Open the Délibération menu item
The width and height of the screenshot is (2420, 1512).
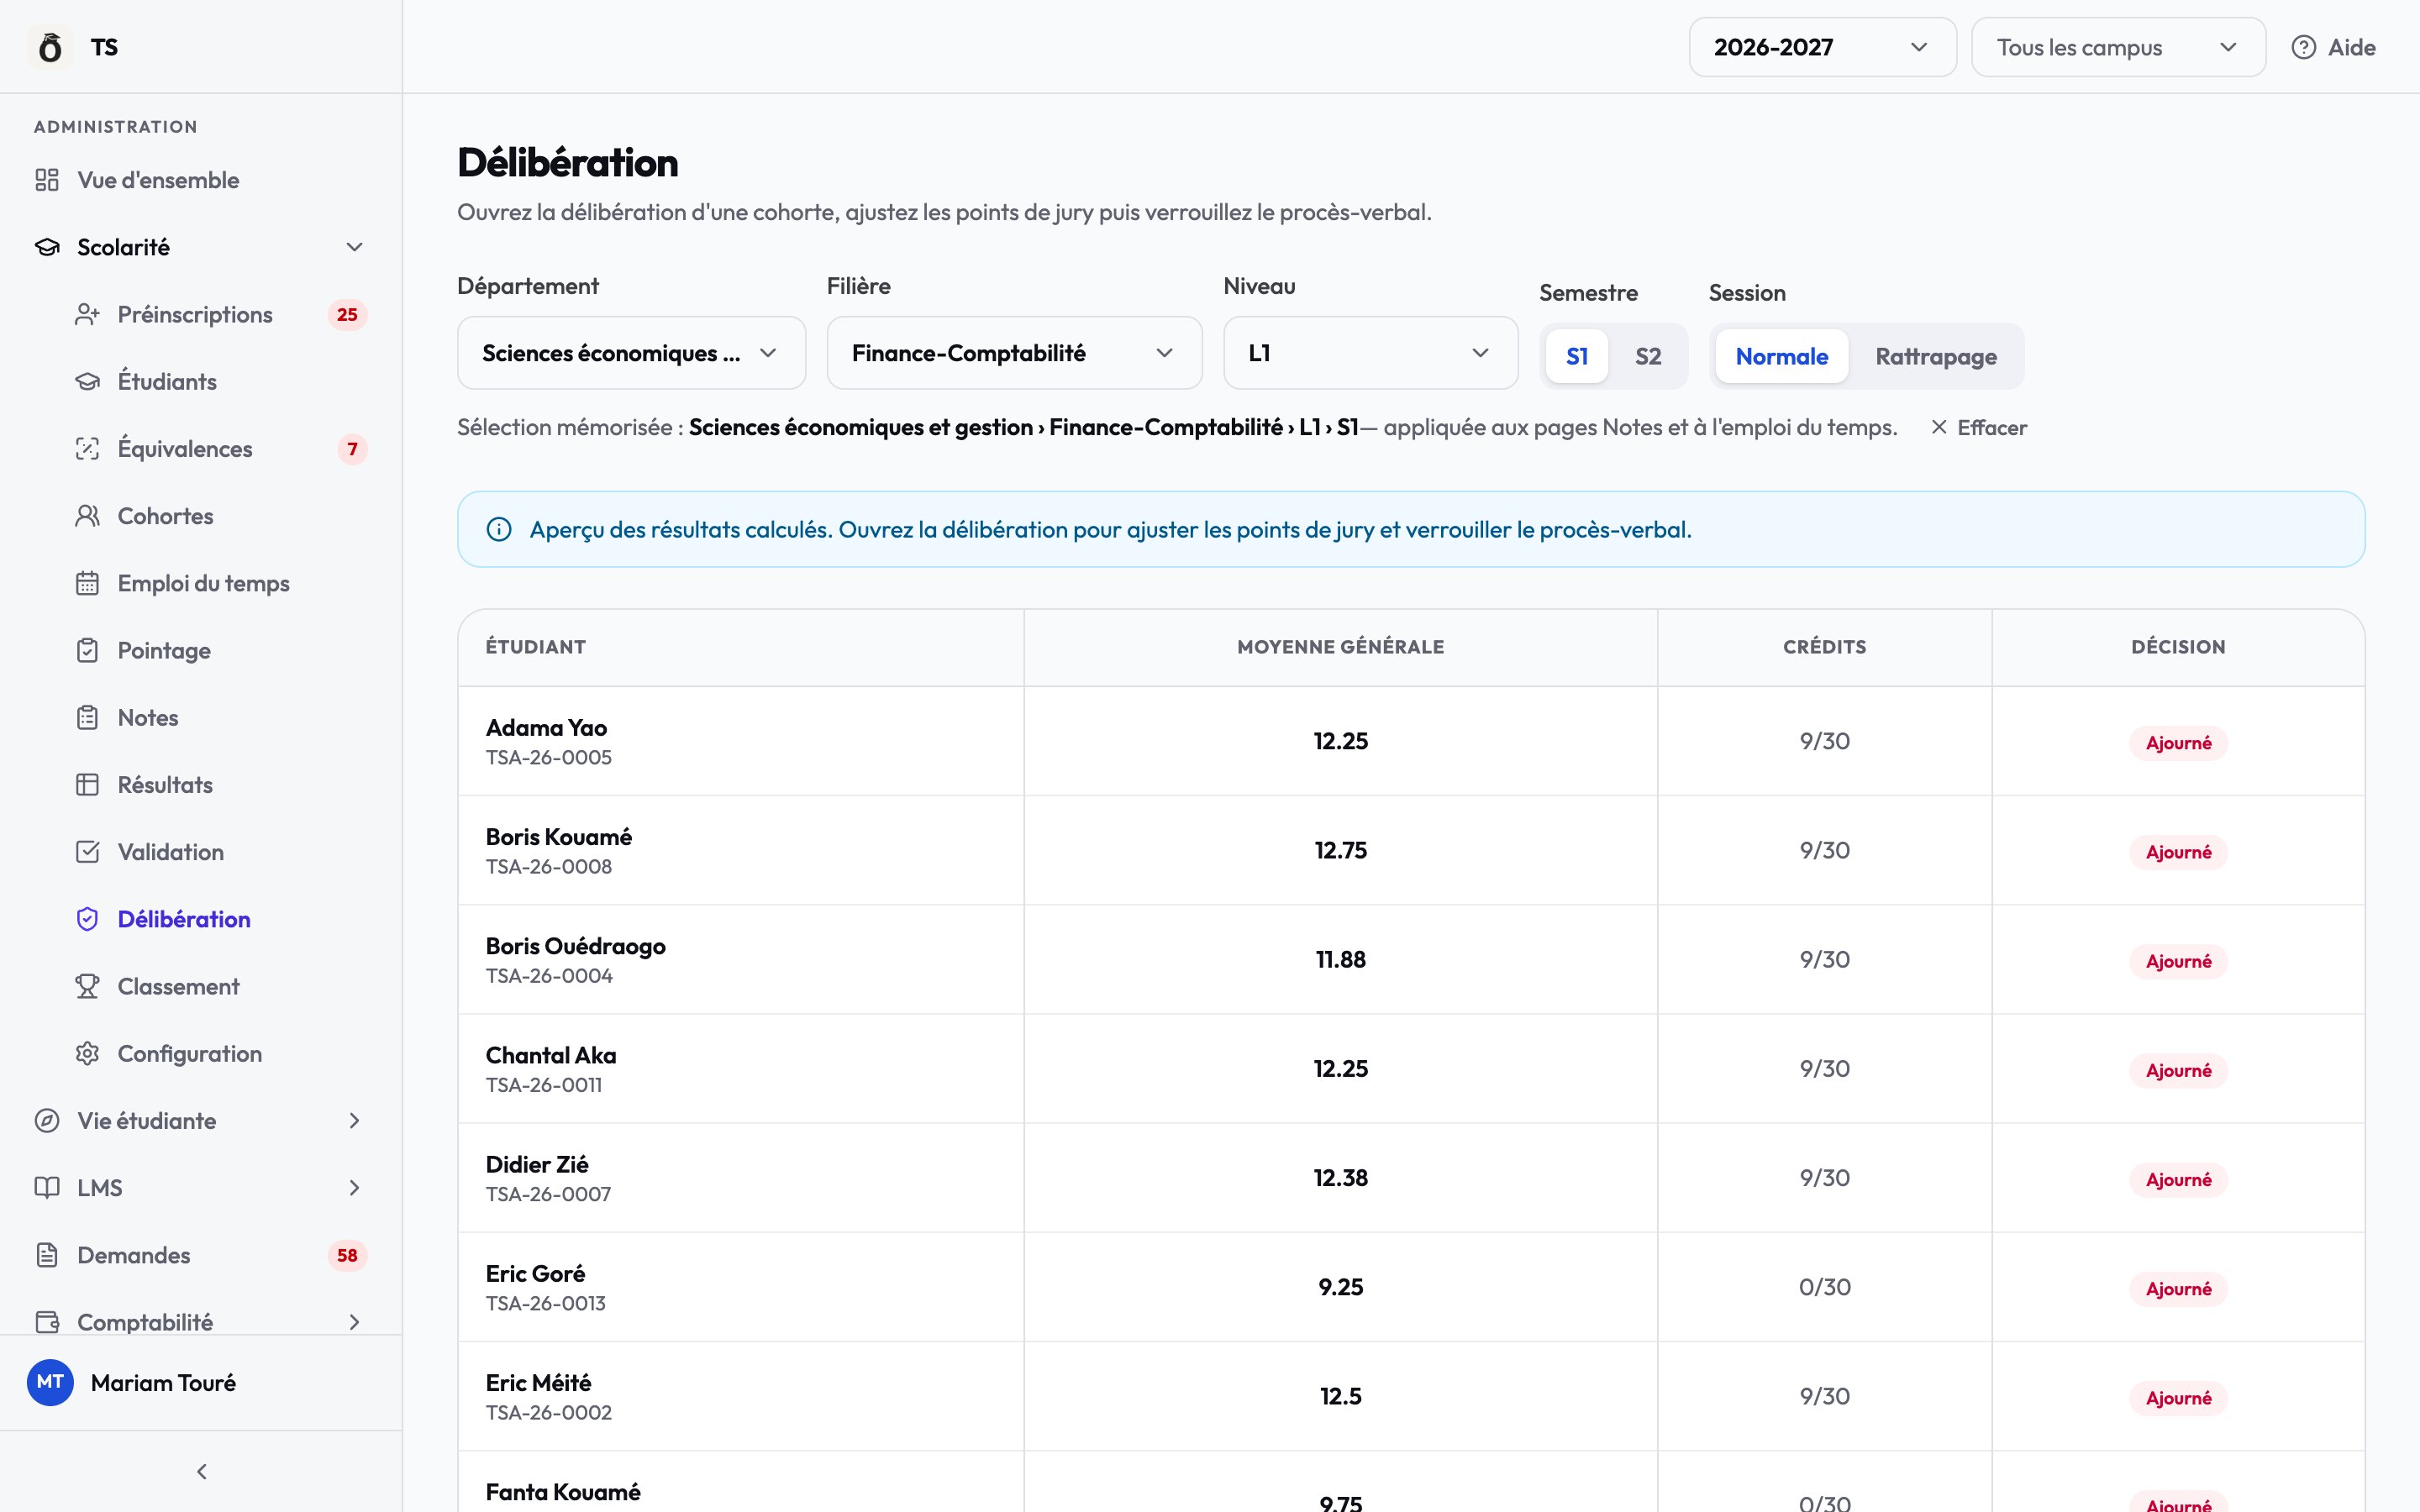[x=202, y=919]
